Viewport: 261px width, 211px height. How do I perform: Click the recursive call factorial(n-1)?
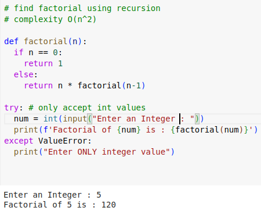(111, 85)
